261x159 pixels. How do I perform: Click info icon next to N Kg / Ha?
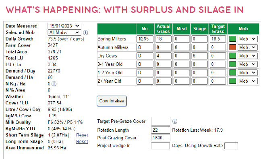point(54,84)
